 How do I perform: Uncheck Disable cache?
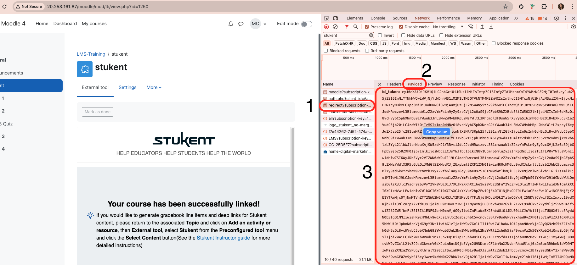point(401,27)
